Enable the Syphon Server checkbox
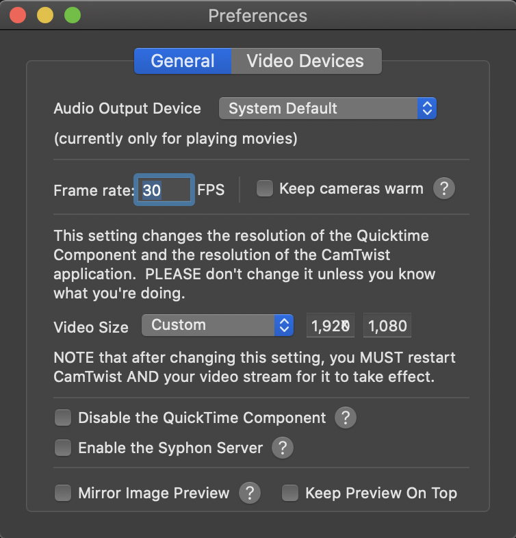 pos(63,448)
